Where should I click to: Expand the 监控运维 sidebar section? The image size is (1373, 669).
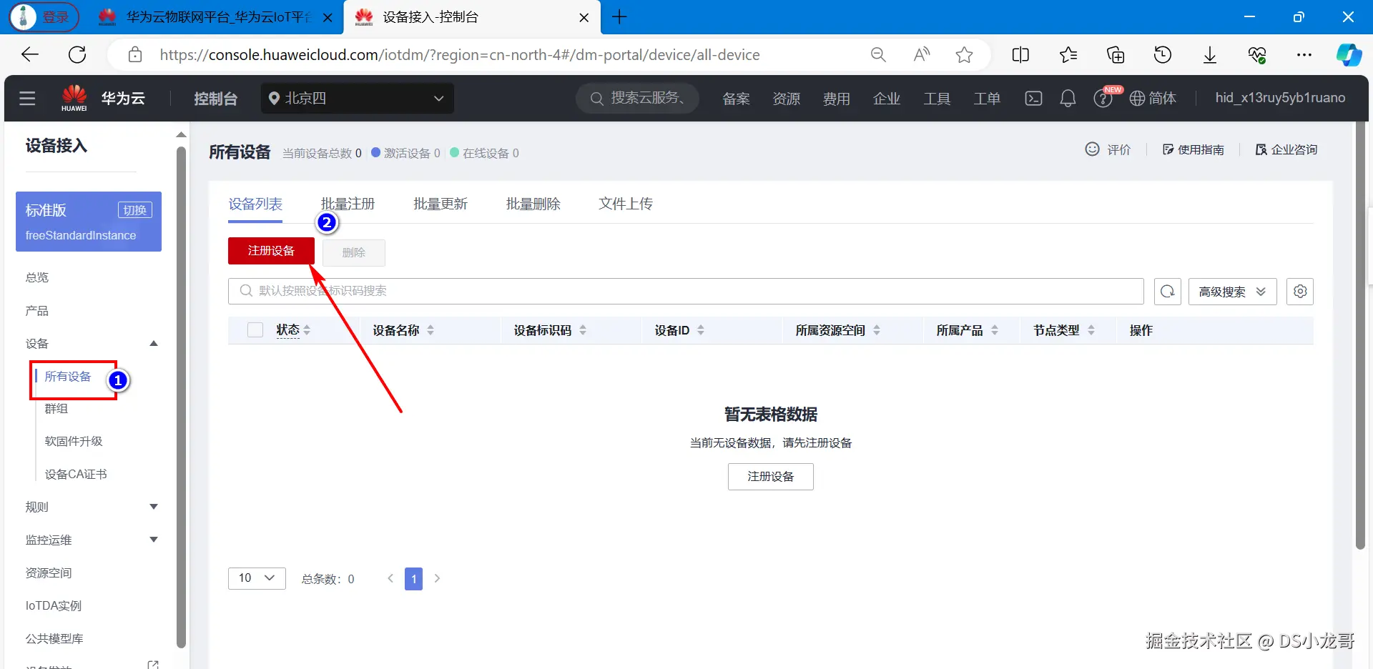153,540
